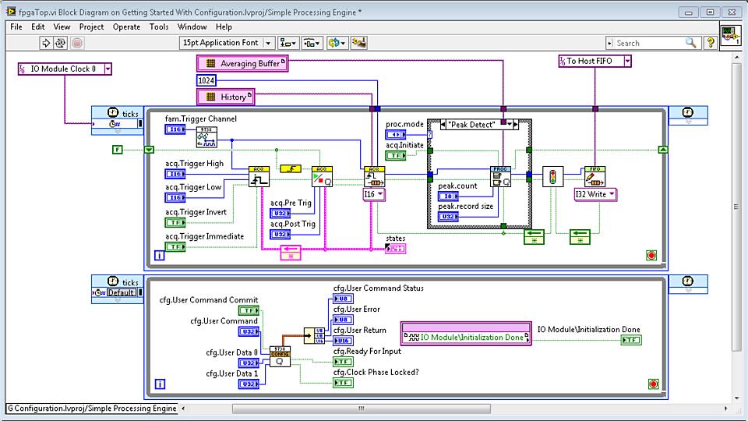
Task: Open the Project menu
Action: click(91, 27)
